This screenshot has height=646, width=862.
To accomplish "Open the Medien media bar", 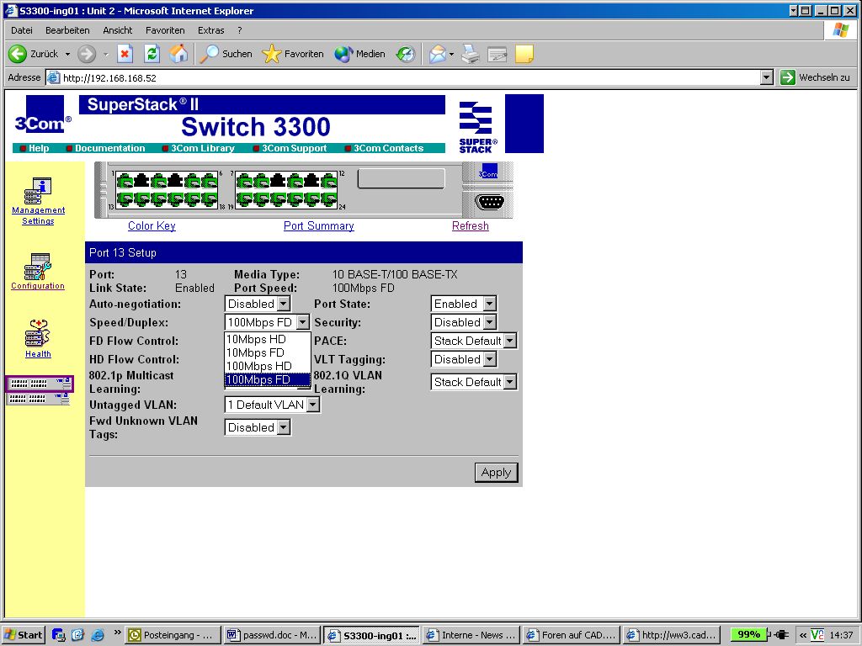I will point(359,54).
